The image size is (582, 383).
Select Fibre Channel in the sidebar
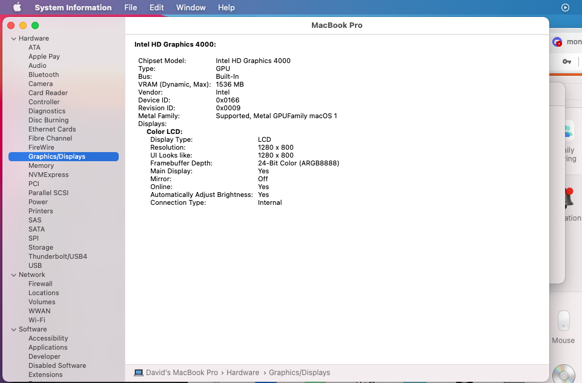(x=50, y=139)
